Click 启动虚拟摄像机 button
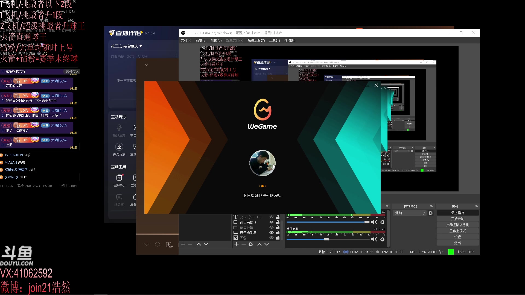The image size is (525, 295). [x=458, y=225]
